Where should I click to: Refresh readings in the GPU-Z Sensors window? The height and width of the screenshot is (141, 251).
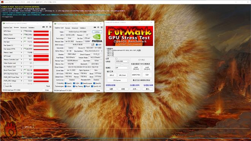47,27
